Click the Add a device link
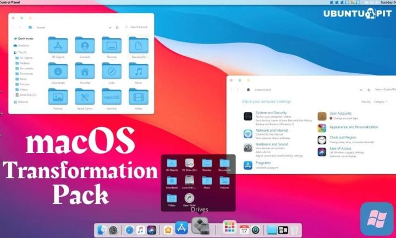This screenshot has height=238, width=396. tap(263, 152)
